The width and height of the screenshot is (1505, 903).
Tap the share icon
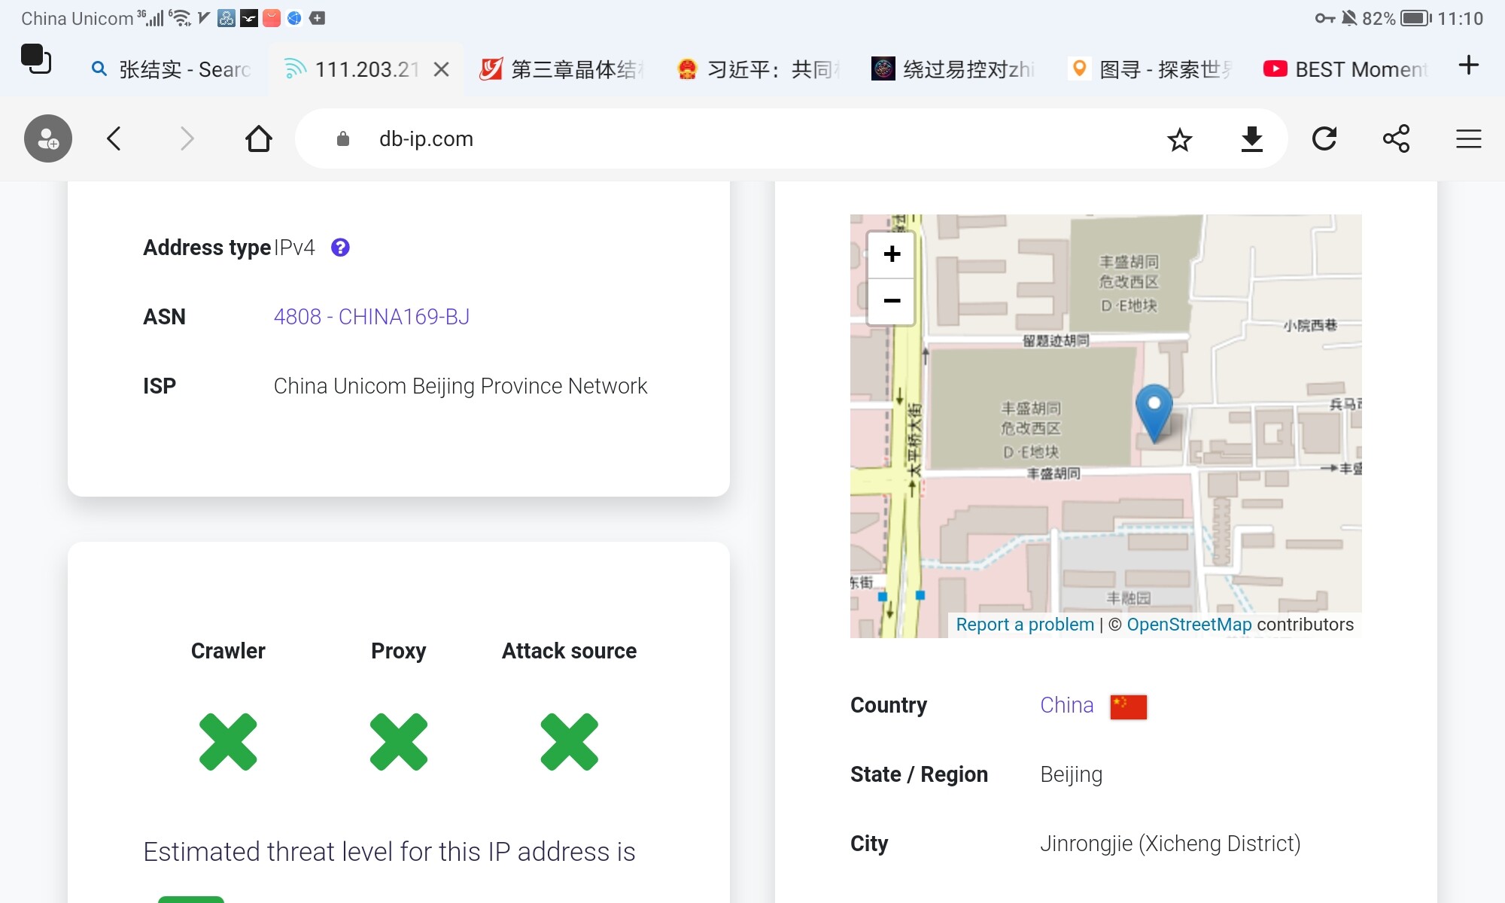pos(1396,139)
